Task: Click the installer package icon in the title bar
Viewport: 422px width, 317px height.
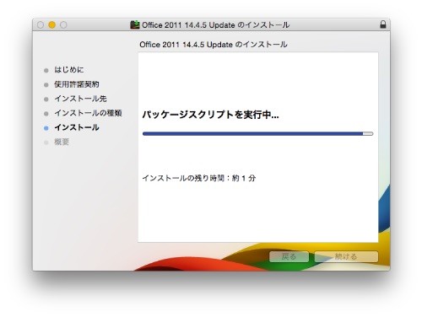Action: pyautogui.click(x=135, y=24)
